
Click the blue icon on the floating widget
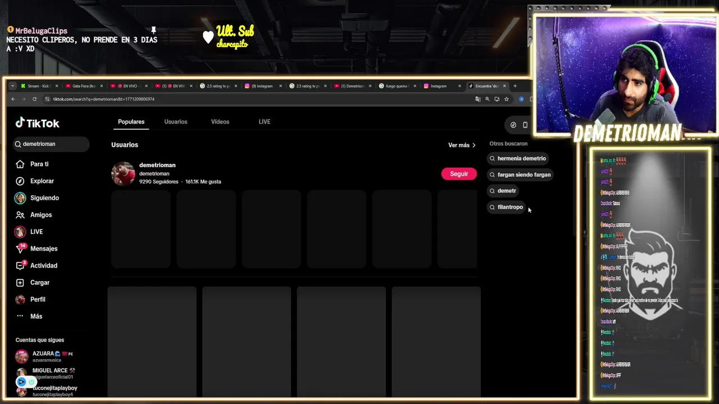click(21, 382)
